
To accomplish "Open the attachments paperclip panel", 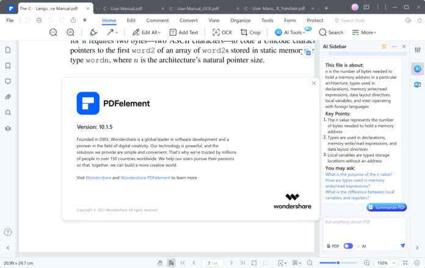I will pos(8,96).
